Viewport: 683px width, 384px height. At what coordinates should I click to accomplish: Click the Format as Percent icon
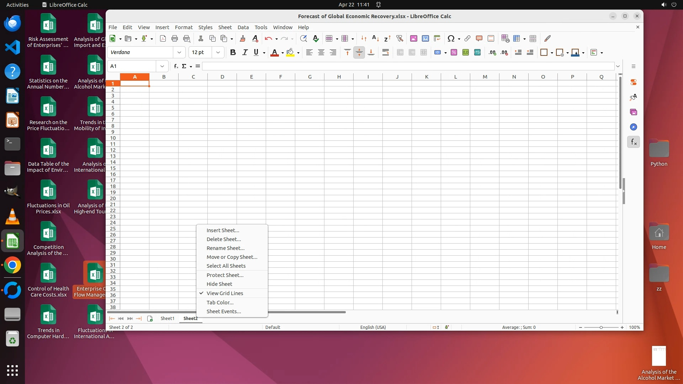point(454,53)
